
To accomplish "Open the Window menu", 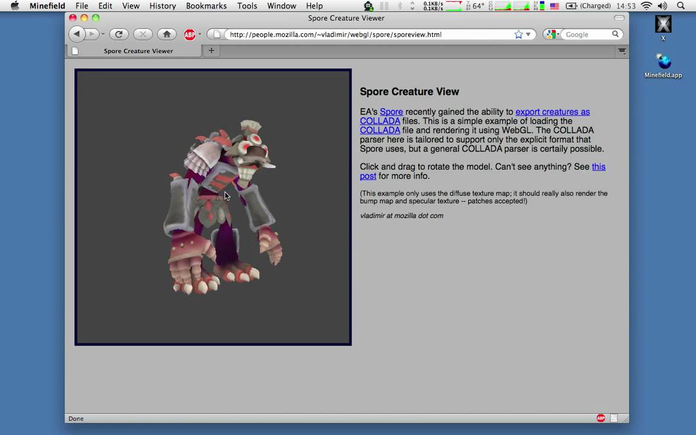I will click(x=282, y=6).
